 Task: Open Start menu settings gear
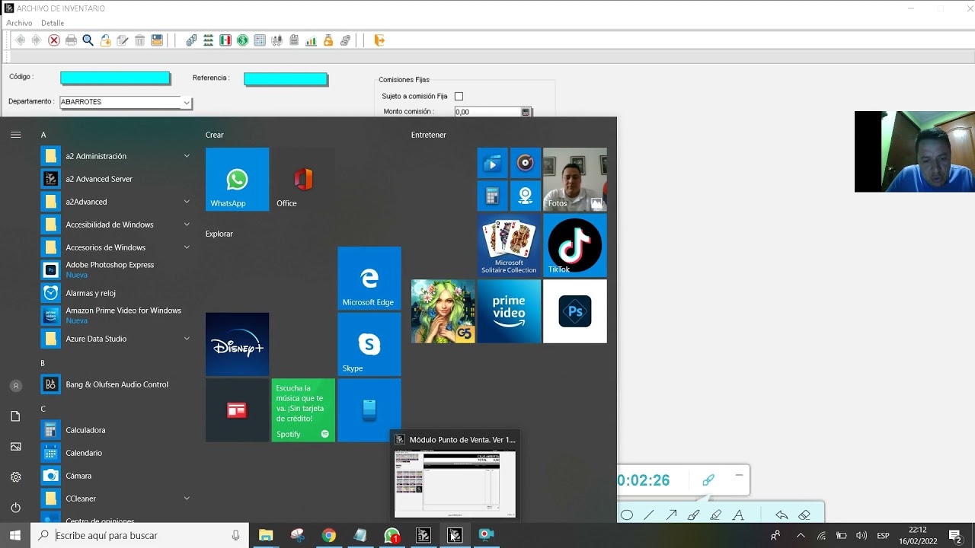coord(15,476)
